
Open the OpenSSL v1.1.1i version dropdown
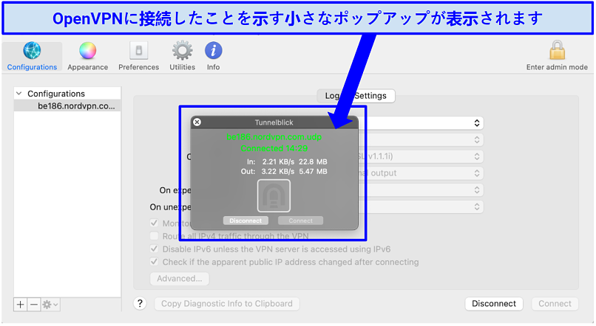(421, 156)
